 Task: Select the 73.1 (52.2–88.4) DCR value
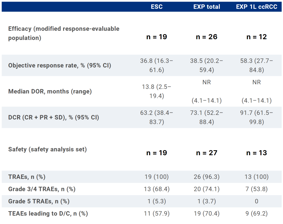[207, 117]
